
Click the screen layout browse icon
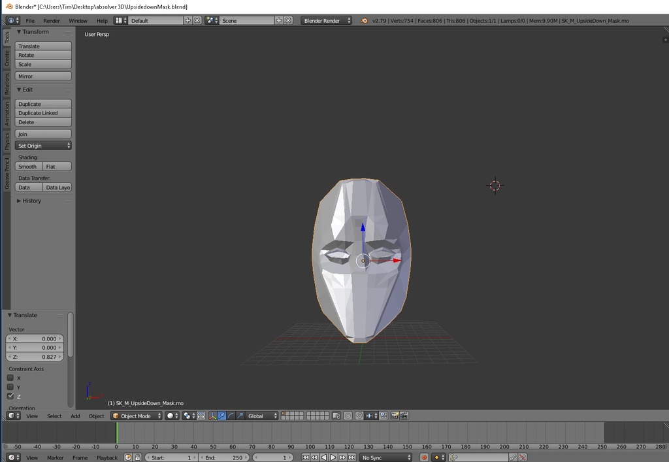point(121,20)
